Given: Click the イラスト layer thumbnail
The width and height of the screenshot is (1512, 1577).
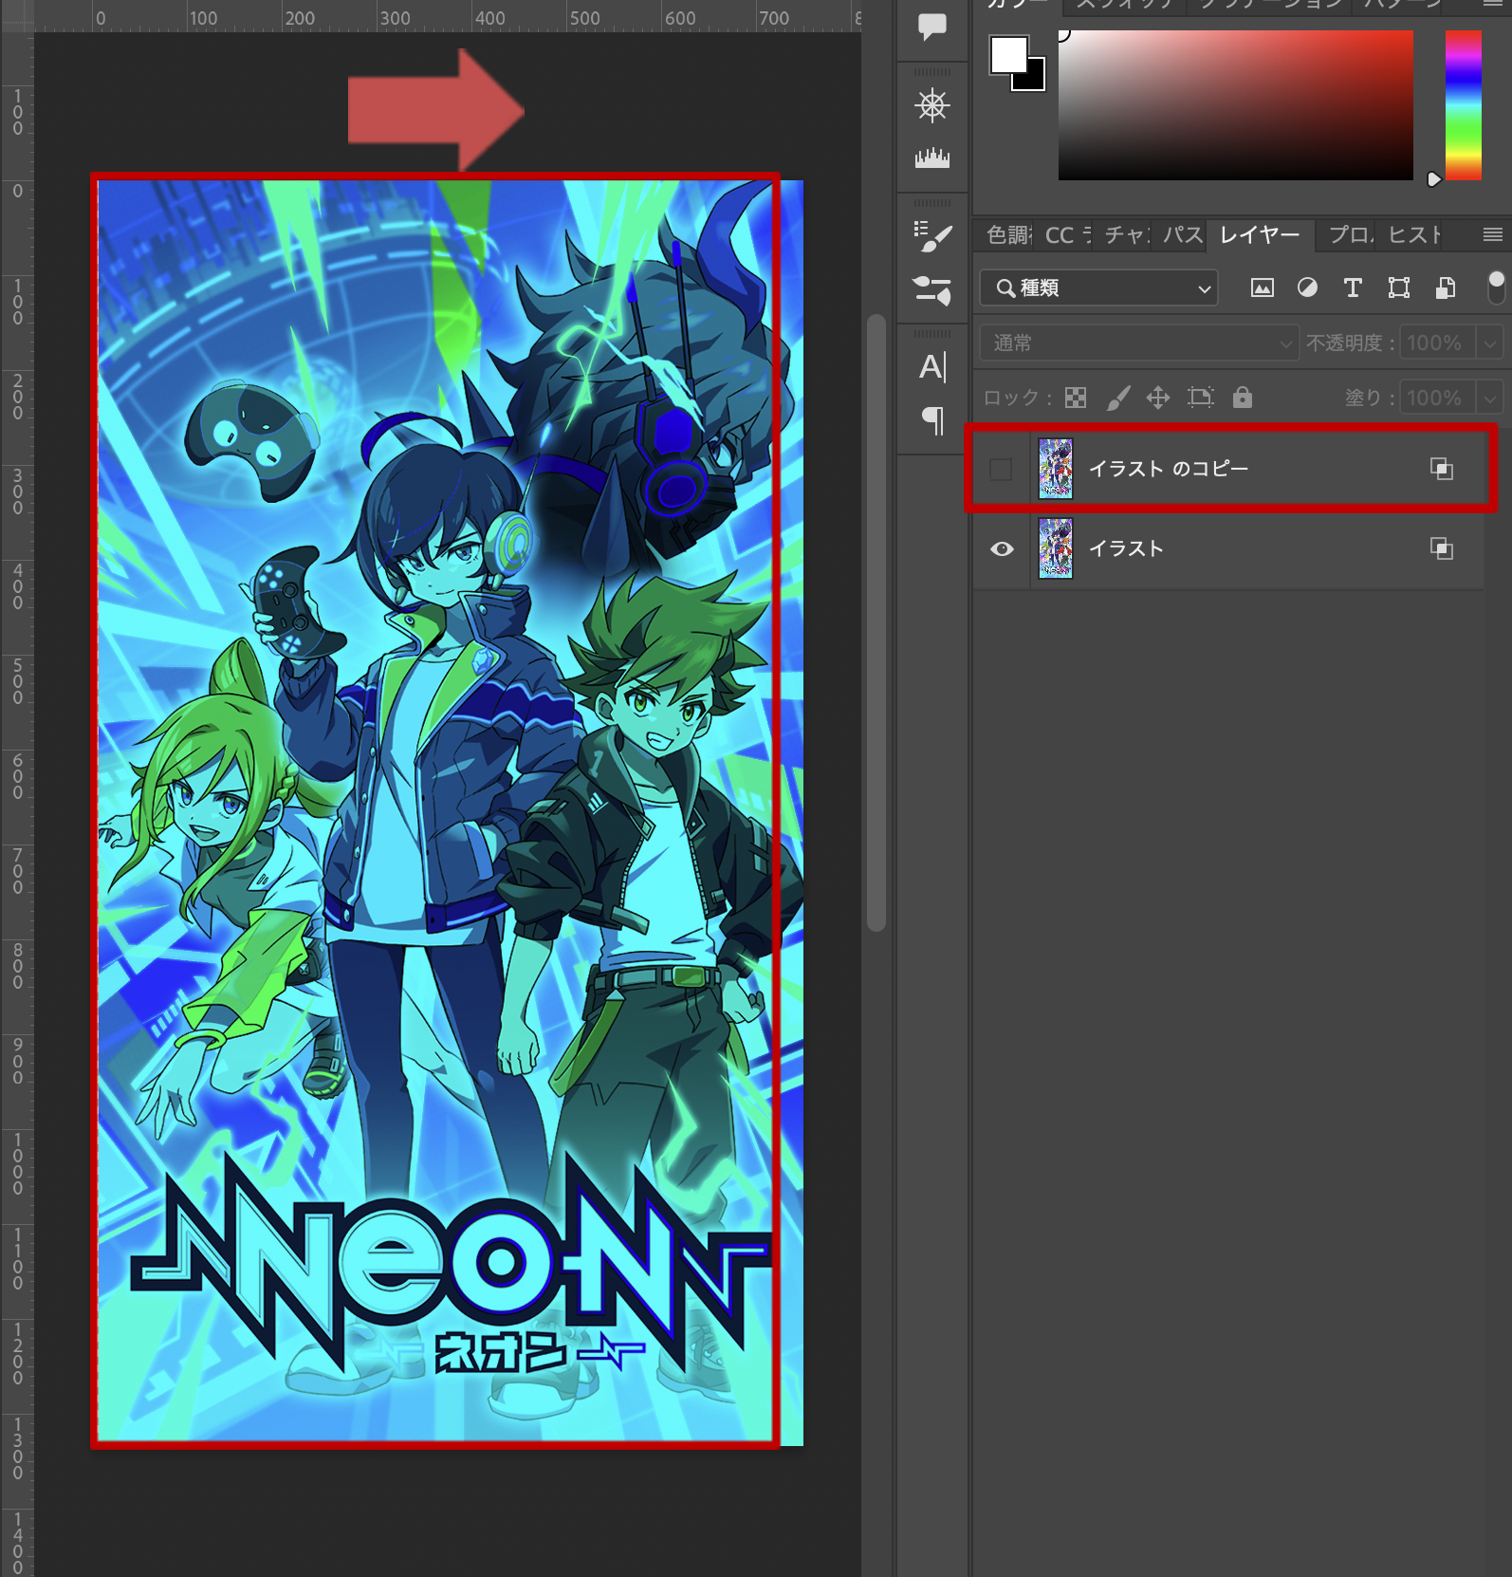Looking at the screenshot, I should click(1056, 548).
